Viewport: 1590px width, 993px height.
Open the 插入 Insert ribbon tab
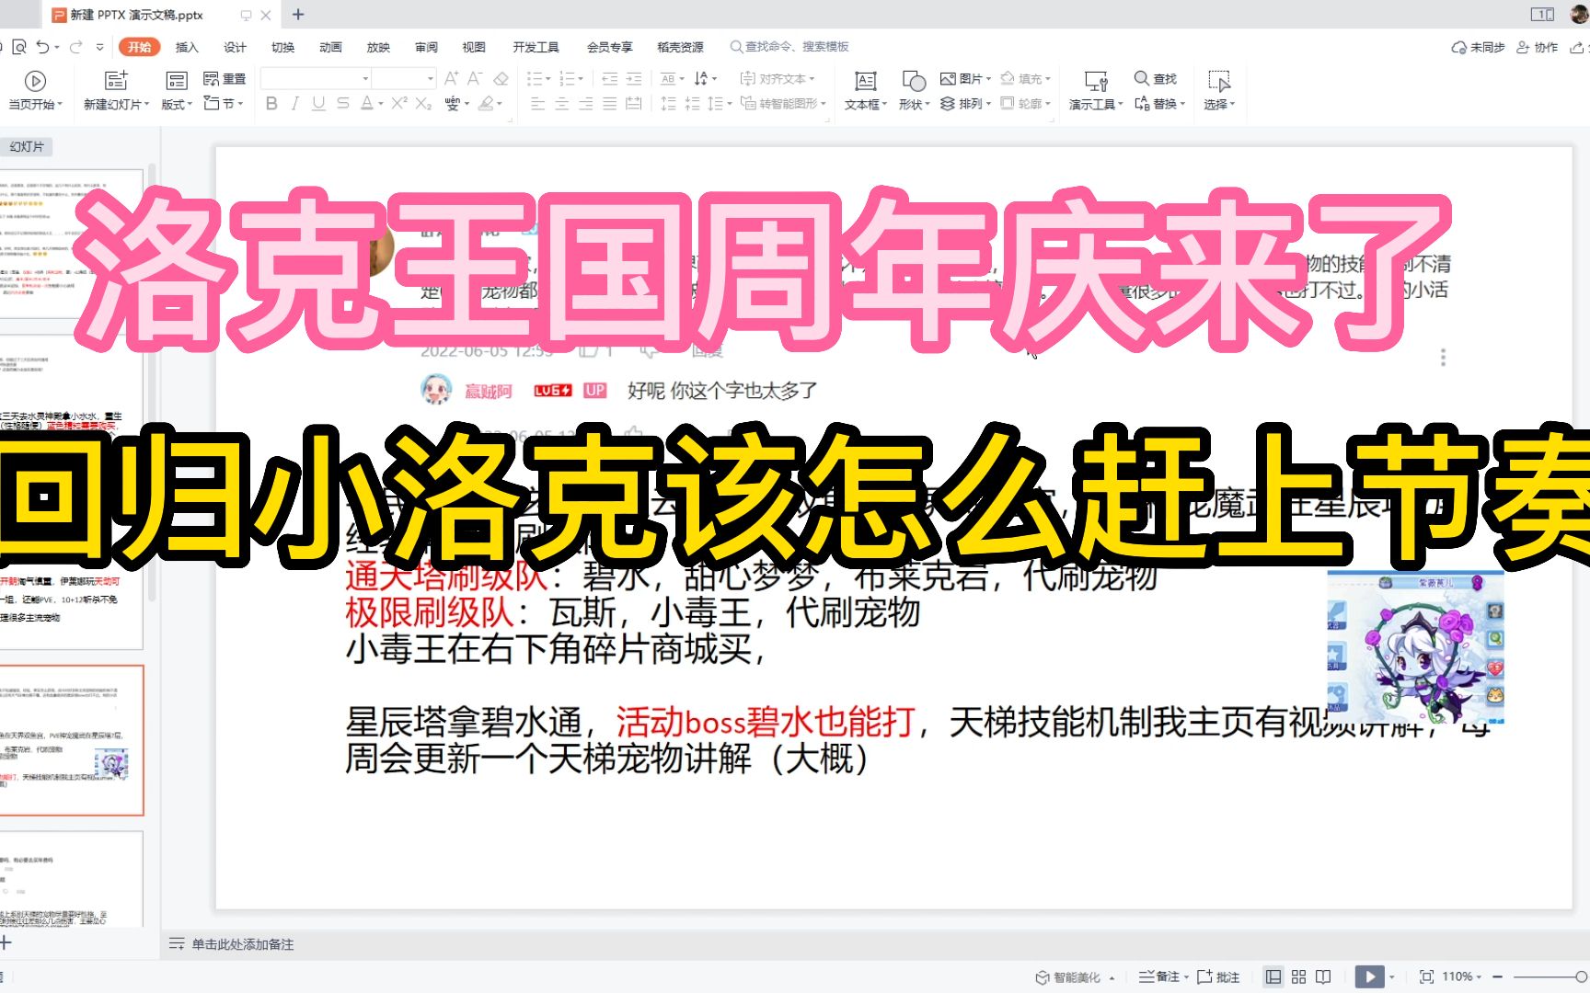187,47
